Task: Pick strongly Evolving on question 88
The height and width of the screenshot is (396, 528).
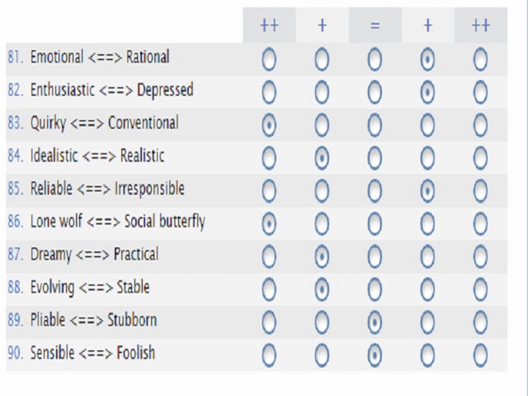Action: tap(269, 290)
